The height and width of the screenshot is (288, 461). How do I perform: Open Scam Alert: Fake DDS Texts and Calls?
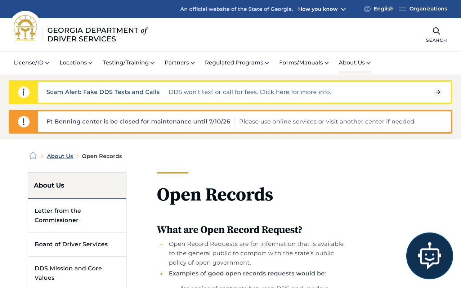103,92
